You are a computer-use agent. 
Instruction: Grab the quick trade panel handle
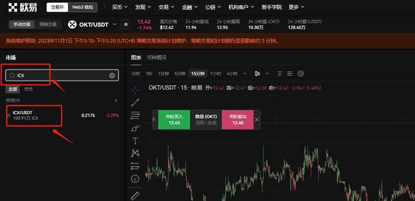click(154, 119)
